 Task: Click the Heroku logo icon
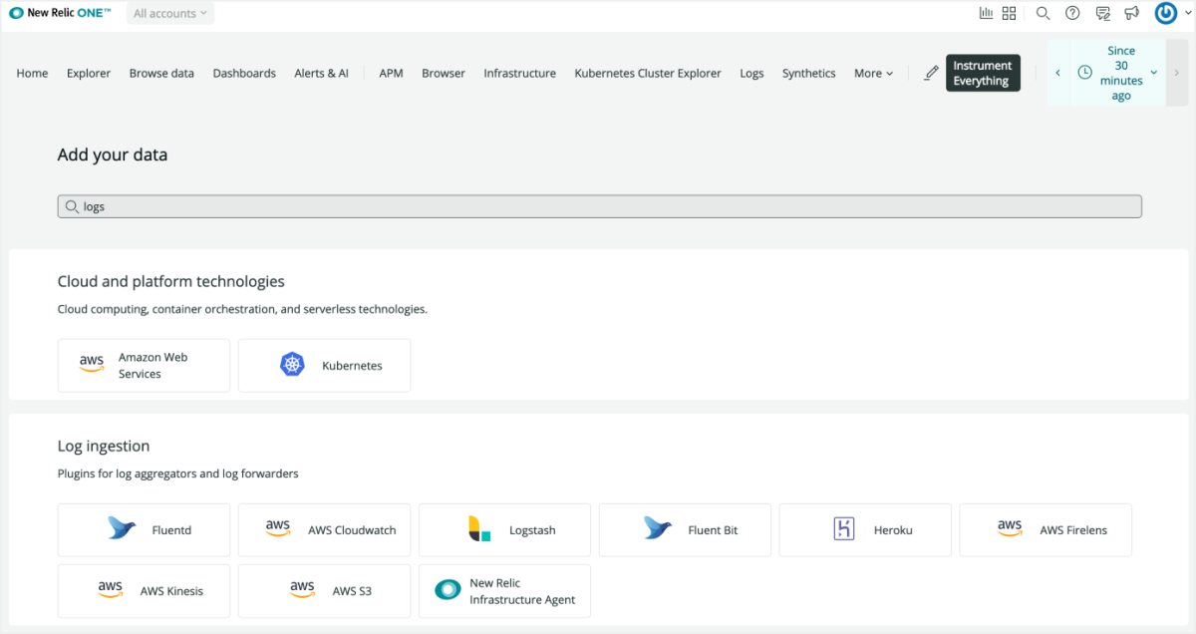point(844,529)
